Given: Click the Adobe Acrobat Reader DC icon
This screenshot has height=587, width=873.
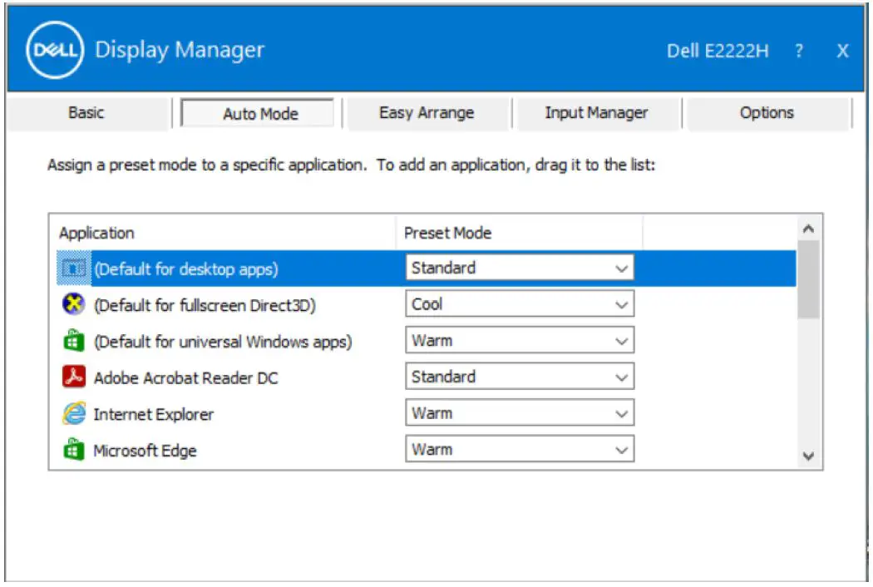Looking at the screenshot, I should point(75,377).
